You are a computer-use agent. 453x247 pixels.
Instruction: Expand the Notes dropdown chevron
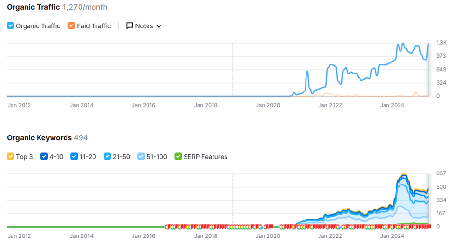[x=159, y=26]
